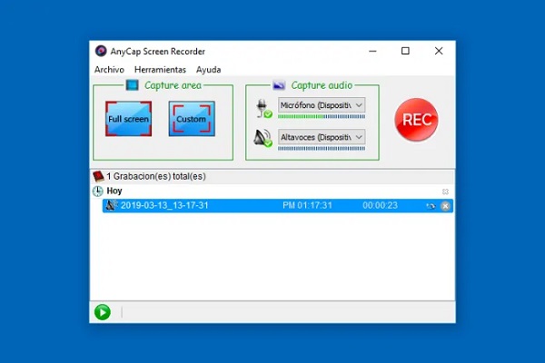545x363 pixels.
Task: Open the Ayuda menu
Action: 209,70
